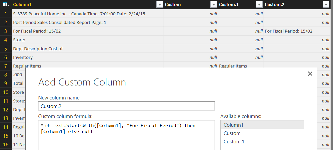The height and width of the screenshot is (150, 333).
Task: Select Custom.1 in Available columns list
Action: (x=262, y=142)
